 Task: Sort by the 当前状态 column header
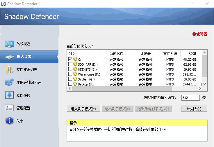tap(116, 53)
